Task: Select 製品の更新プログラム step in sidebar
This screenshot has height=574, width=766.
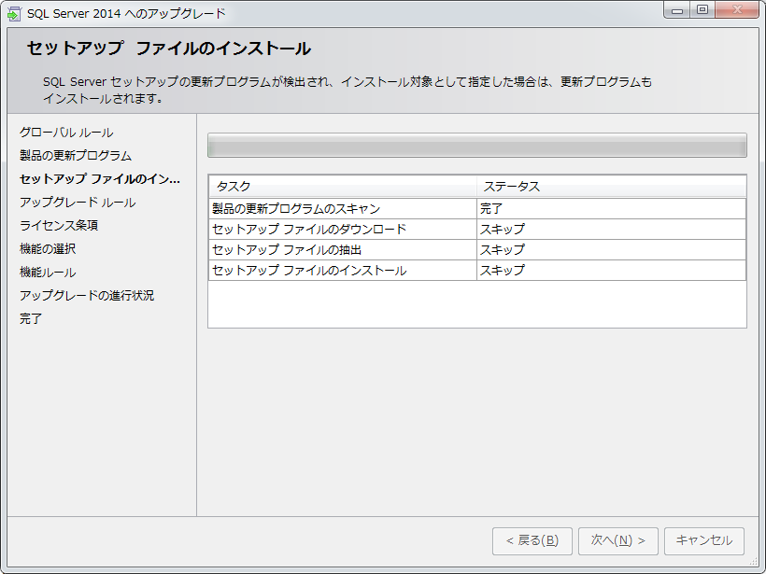Action: click(76, 156)
